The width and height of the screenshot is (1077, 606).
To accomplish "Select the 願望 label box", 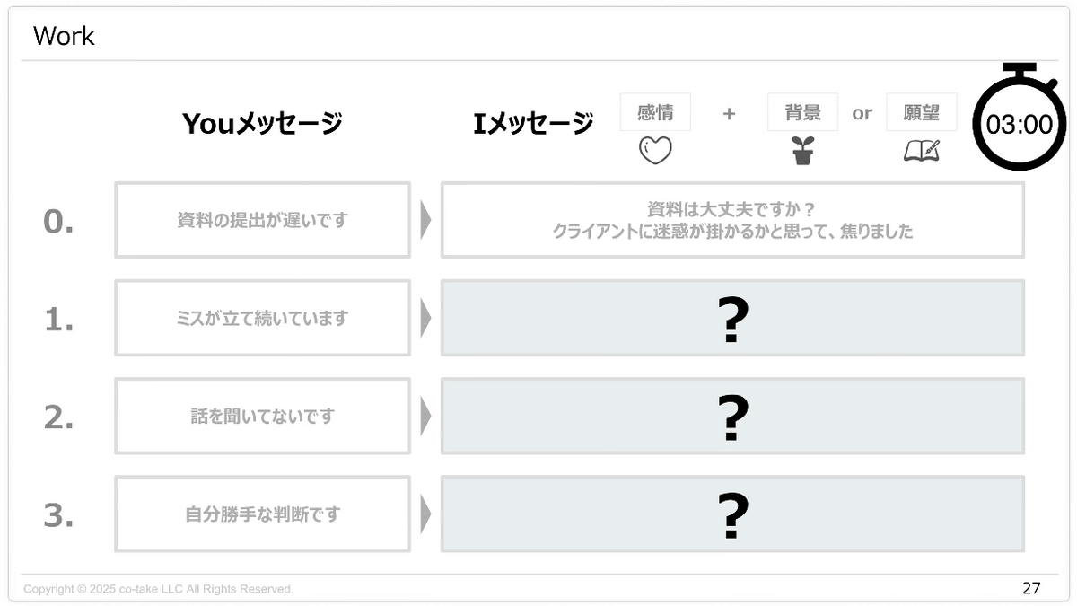I will pos(921,113).
